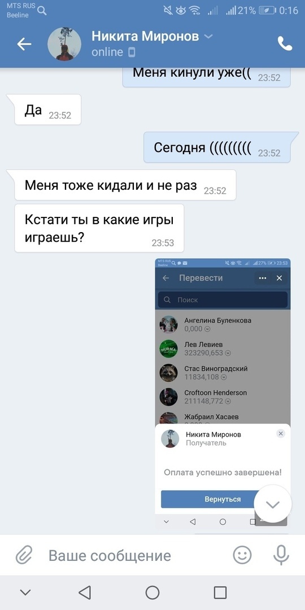
Task: Tap the Android back triangle button
Action: point(84,592)
